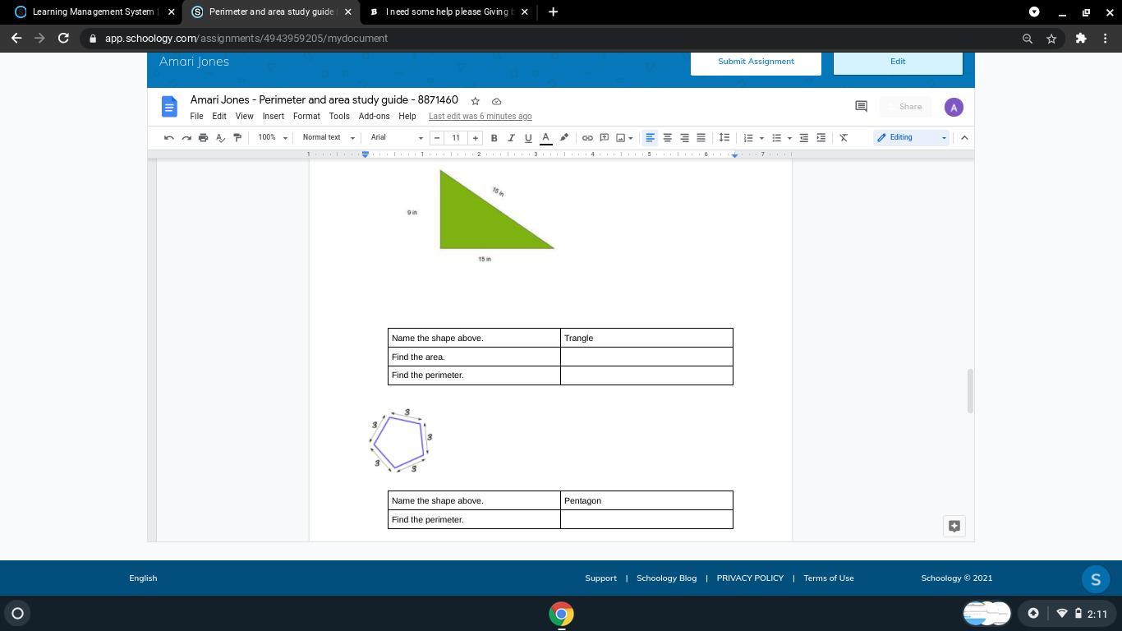
Task: Click the Undo icon in toolbar
Action: point(168,138)
